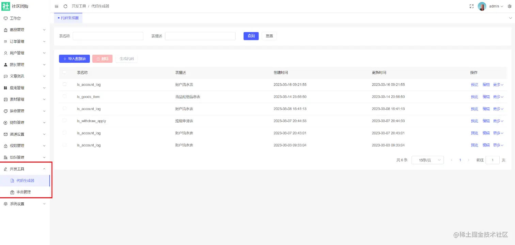Click the previous page arrow

[452, 160]
